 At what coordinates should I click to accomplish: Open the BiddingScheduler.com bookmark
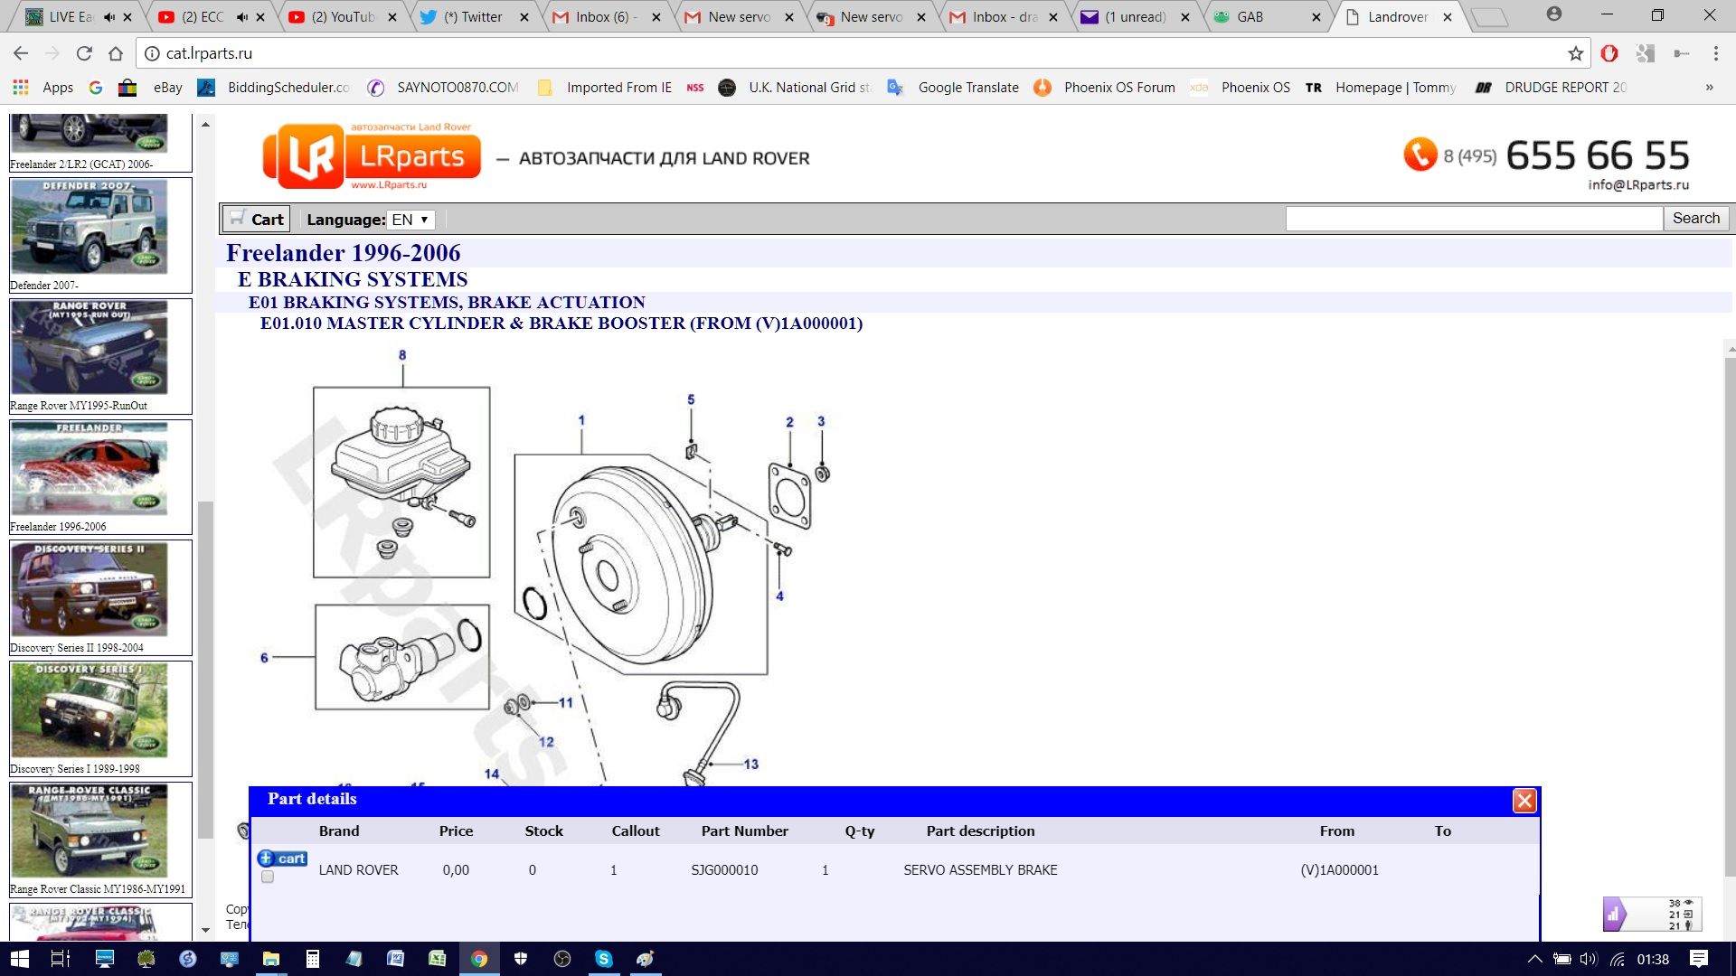(274, 88)
